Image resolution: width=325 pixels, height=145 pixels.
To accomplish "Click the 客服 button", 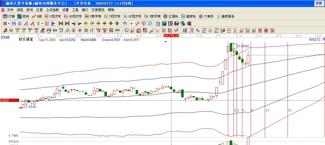I will (318, 3).
